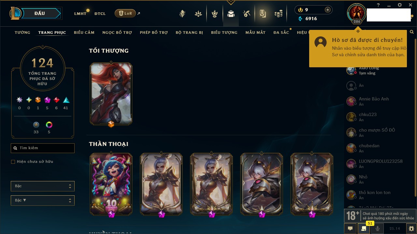Enable the Hiện chưa sở hữu checkbox

pos(13,162)
